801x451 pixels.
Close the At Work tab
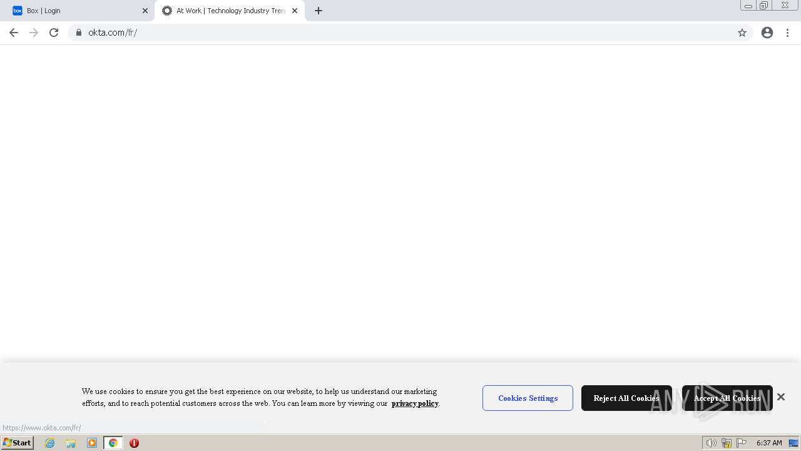pos(295,11)
